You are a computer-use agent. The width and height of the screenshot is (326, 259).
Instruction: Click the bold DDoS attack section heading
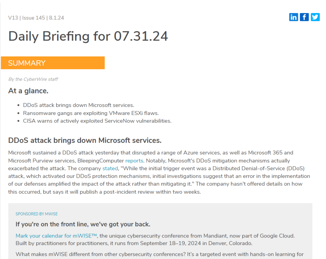85,140
